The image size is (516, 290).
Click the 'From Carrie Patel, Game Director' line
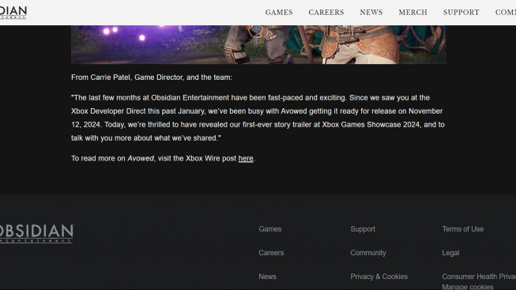click(x=152, y=77)
